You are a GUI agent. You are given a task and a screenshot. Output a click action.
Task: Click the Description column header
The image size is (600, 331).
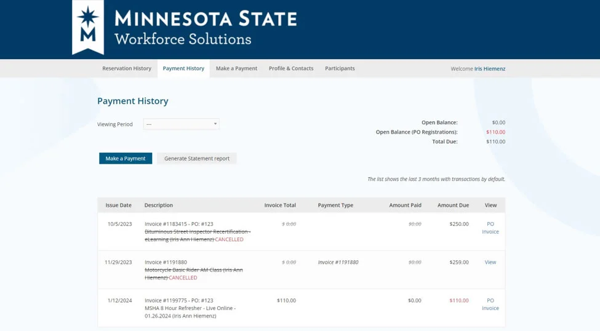pyautogui.click(x=158, y=205)
